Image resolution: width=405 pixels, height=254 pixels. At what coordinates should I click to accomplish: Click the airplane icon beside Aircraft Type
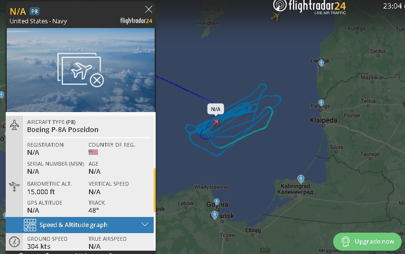click(x=14, y=125)
